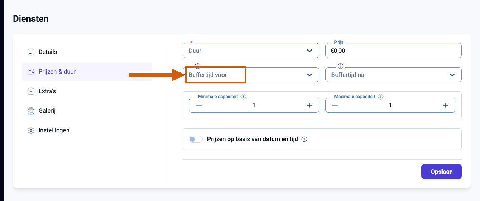
Task: Click help icon above Buffertijd na
Action: (340, 66)
